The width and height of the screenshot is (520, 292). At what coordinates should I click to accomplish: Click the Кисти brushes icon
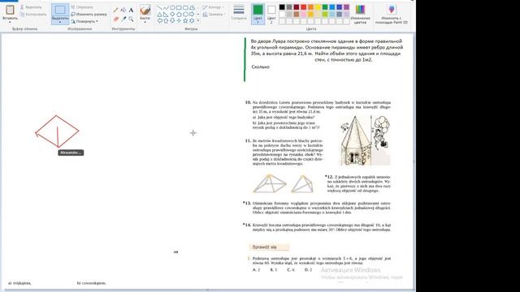pyautogui.click(x=145, y=10)
